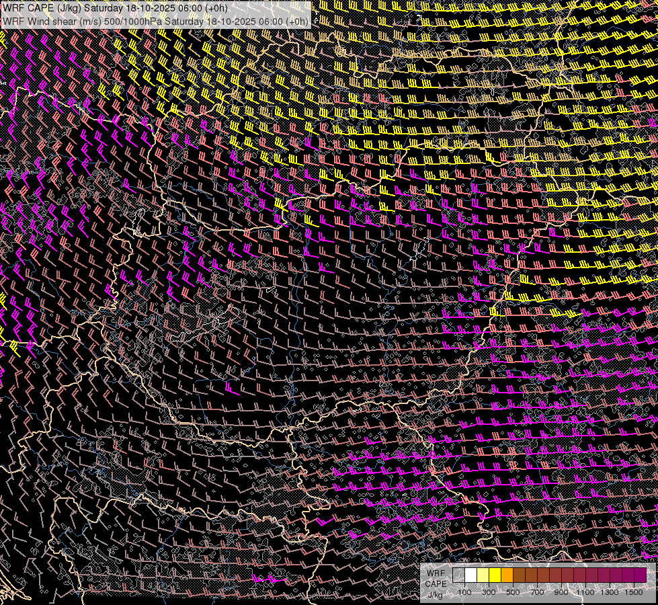
Task: Click the legend value 700
Action: [x=537, y=592]
